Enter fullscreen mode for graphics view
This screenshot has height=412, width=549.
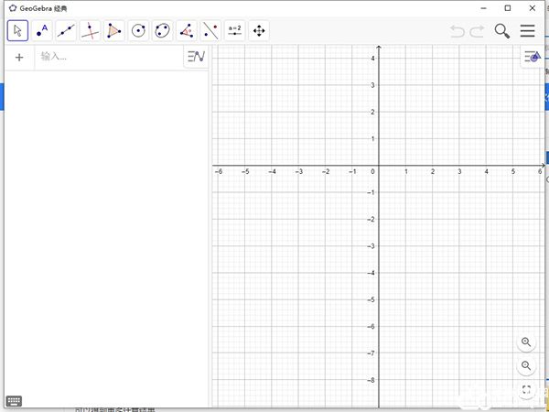tap(526, 389)
